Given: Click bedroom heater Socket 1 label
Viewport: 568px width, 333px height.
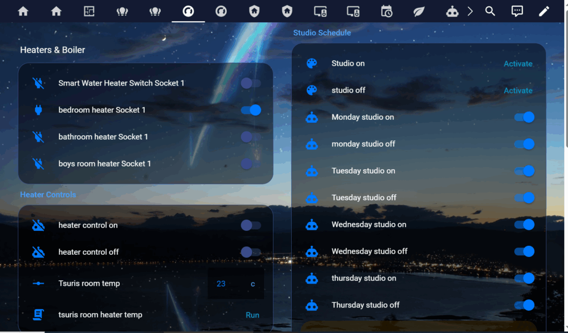Looking at the screenshot, I should [x=102, y=110].
